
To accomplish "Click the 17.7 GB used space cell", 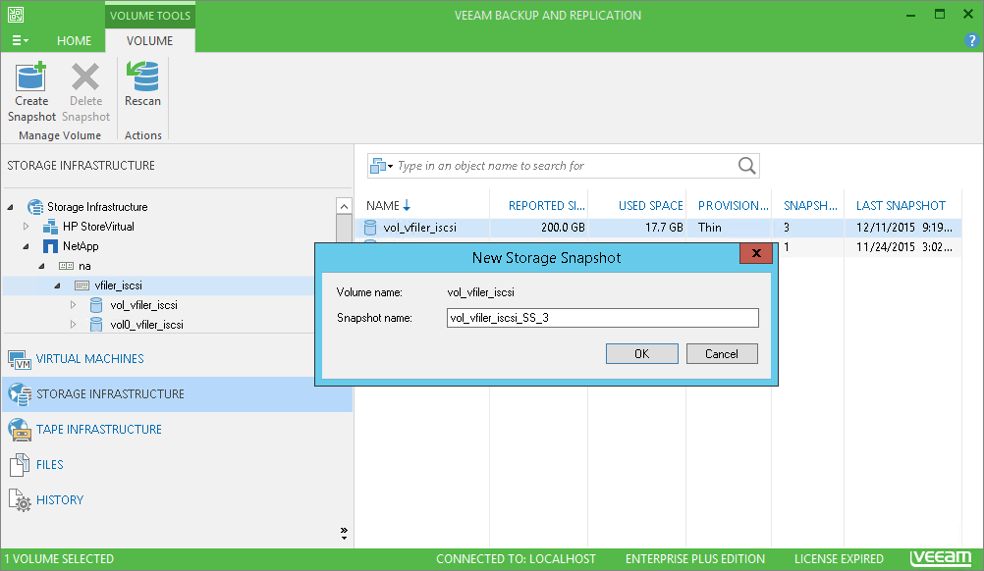I will 664,228.
